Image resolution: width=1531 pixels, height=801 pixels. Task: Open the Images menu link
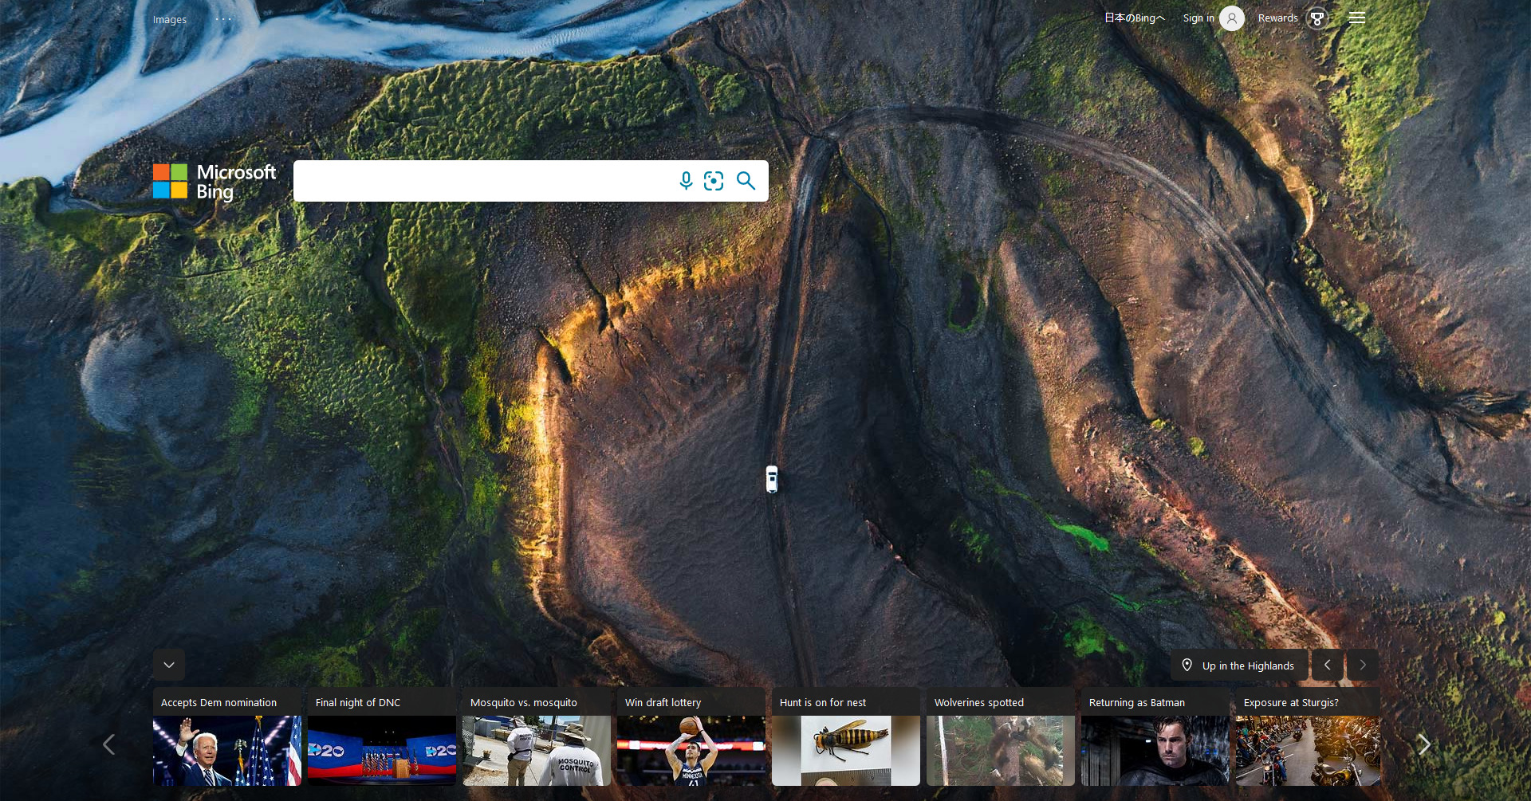pyautogui.click(x=170, y=20)
